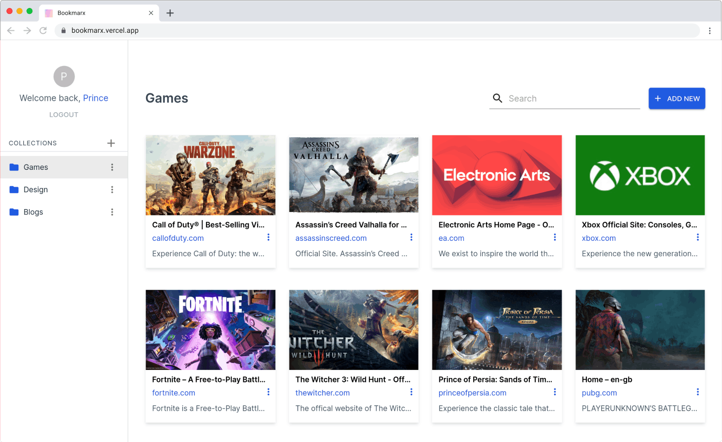Click the LOGOUT button
The width and height of the screenshot is (722, 442).
click(x=64, y=115)
